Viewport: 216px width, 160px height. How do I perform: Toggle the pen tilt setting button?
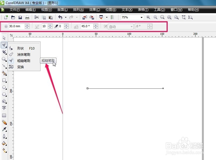[76, 26]
